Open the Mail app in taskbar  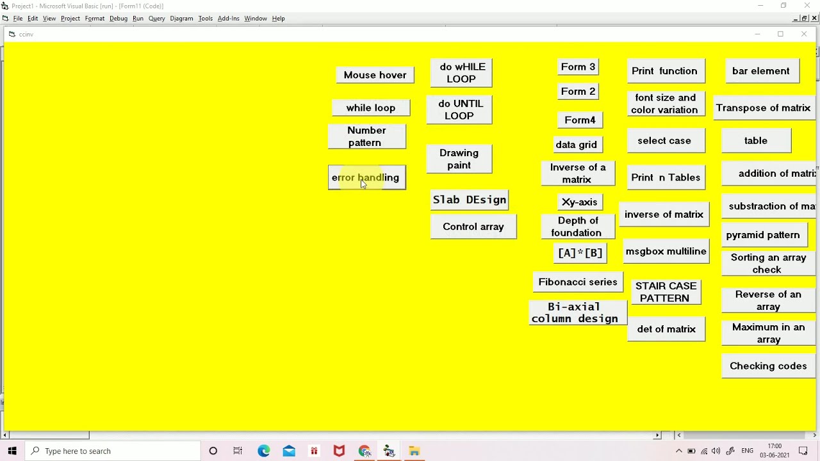point(289,451)
